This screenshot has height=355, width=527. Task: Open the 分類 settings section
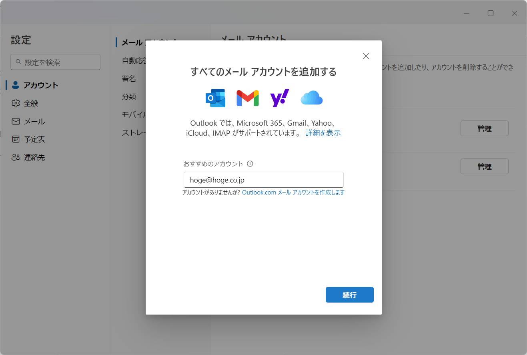click(x=129, y=96)
